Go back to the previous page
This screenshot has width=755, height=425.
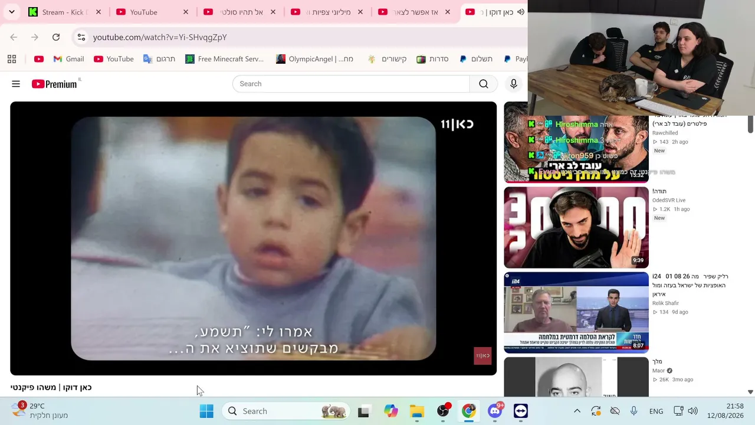tap(14, 37)
